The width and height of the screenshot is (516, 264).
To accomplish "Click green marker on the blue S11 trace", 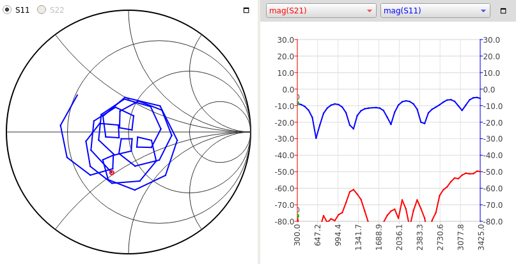I will (x=297, y=103).
